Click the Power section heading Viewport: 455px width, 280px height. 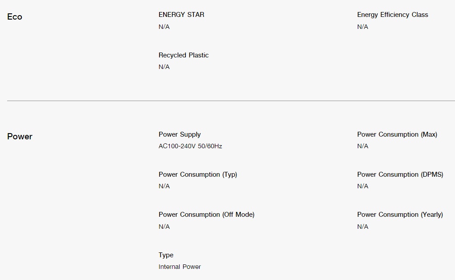[20, 137]
